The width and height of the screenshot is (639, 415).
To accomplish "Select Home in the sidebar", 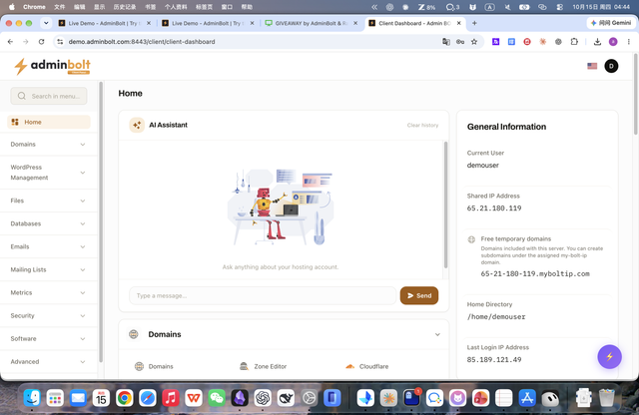I will [49, 122].
